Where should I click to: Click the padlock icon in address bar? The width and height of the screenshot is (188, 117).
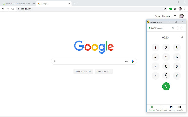click(19, 9)
